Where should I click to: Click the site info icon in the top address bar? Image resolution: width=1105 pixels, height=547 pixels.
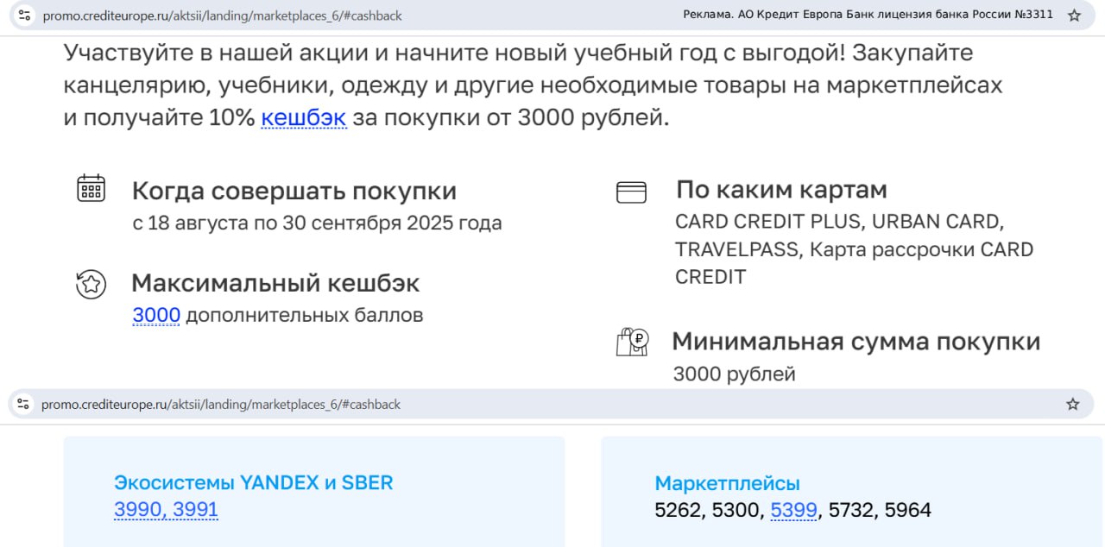[24, 16]
